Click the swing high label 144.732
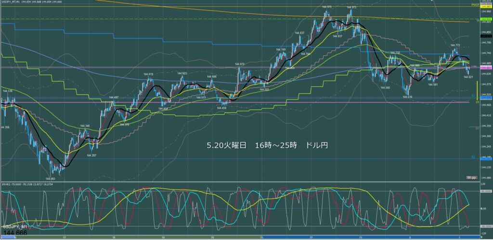Image resolution: width=493 pixels, height=240 pixels. (395, 53)
